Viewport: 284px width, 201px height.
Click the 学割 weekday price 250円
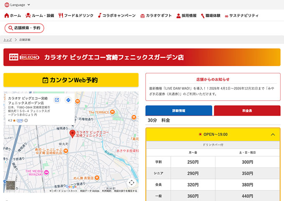pyautogui.click(x=193, y=162)
